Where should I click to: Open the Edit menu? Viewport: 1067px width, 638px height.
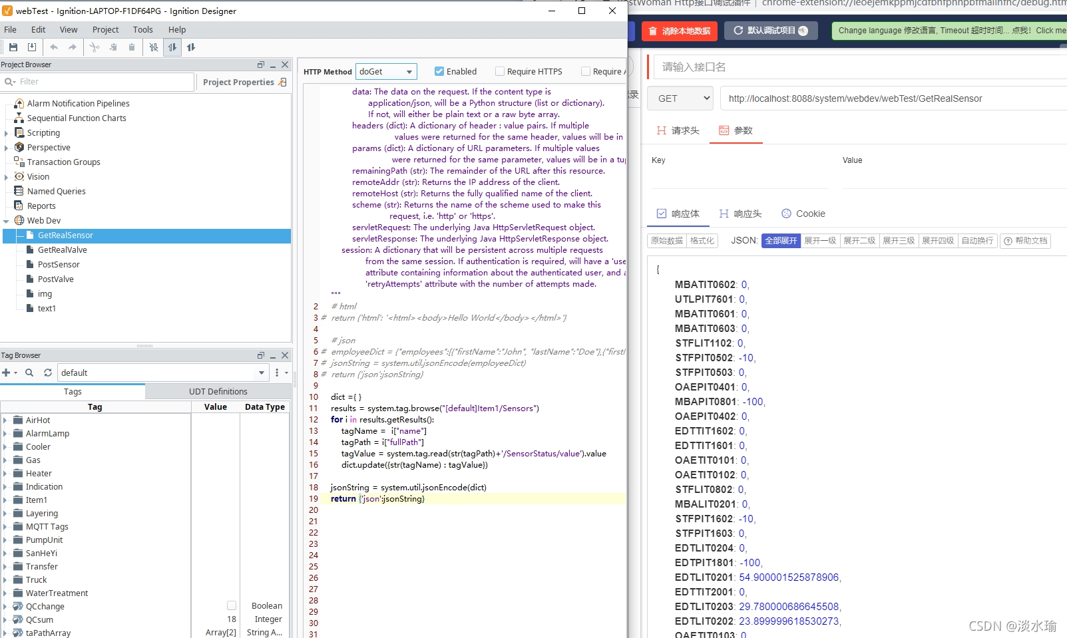(38, 29)
